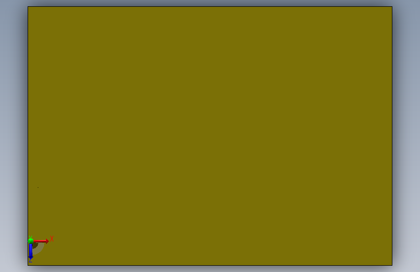Image resolution: width=420 pixels, height=272 pixels.
Task: Click the red X axis arrow
Action: pyautogui.click(x=41, y=241)
